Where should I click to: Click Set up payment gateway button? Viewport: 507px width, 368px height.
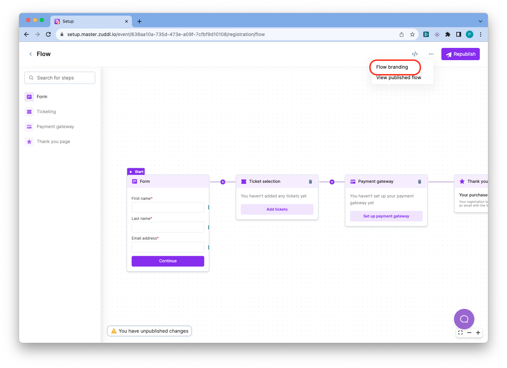(386, 216)
